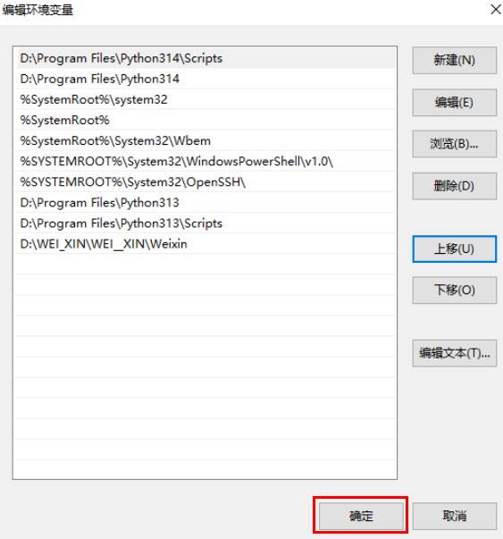Close the 编辑环境变量 dialog
503x539 pixels.
496,10
